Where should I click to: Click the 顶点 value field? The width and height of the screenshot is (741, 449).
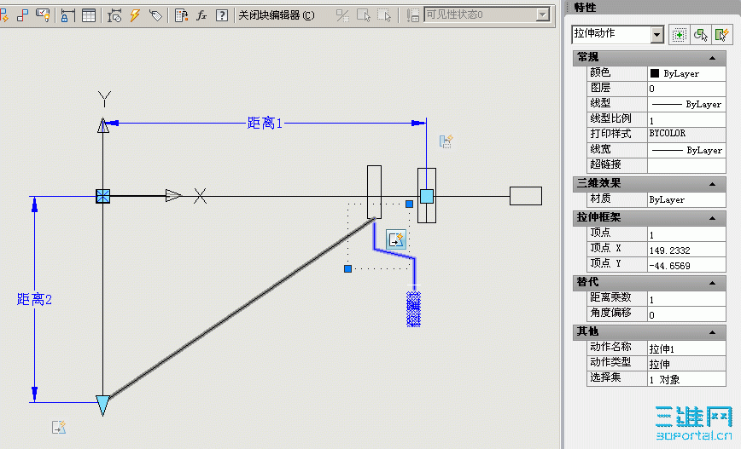(686, 234)
